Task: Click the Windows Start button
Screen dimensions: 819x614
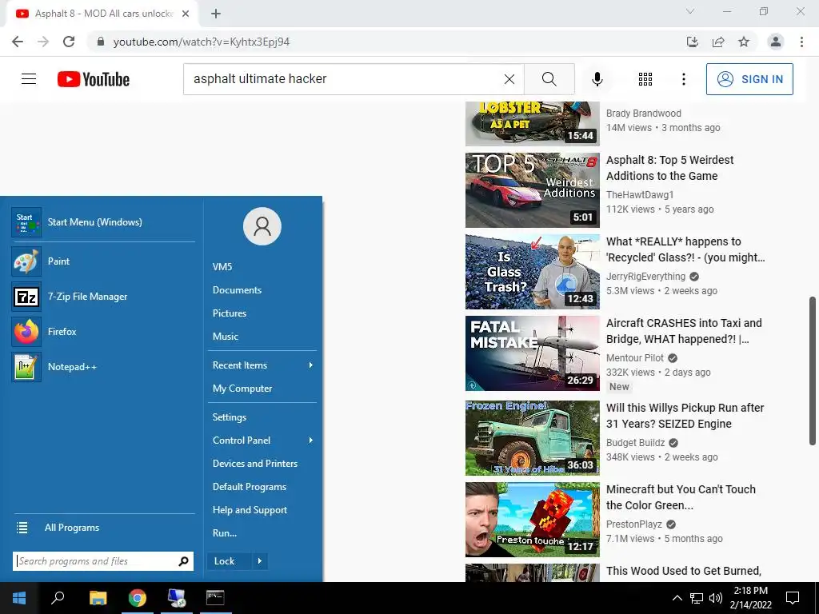Action: 19,598
